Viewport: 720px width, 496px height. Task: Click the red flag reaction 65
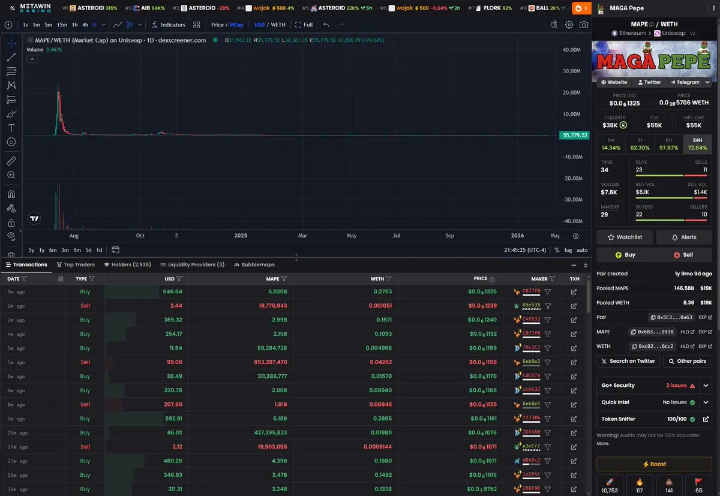pos(698,485)
